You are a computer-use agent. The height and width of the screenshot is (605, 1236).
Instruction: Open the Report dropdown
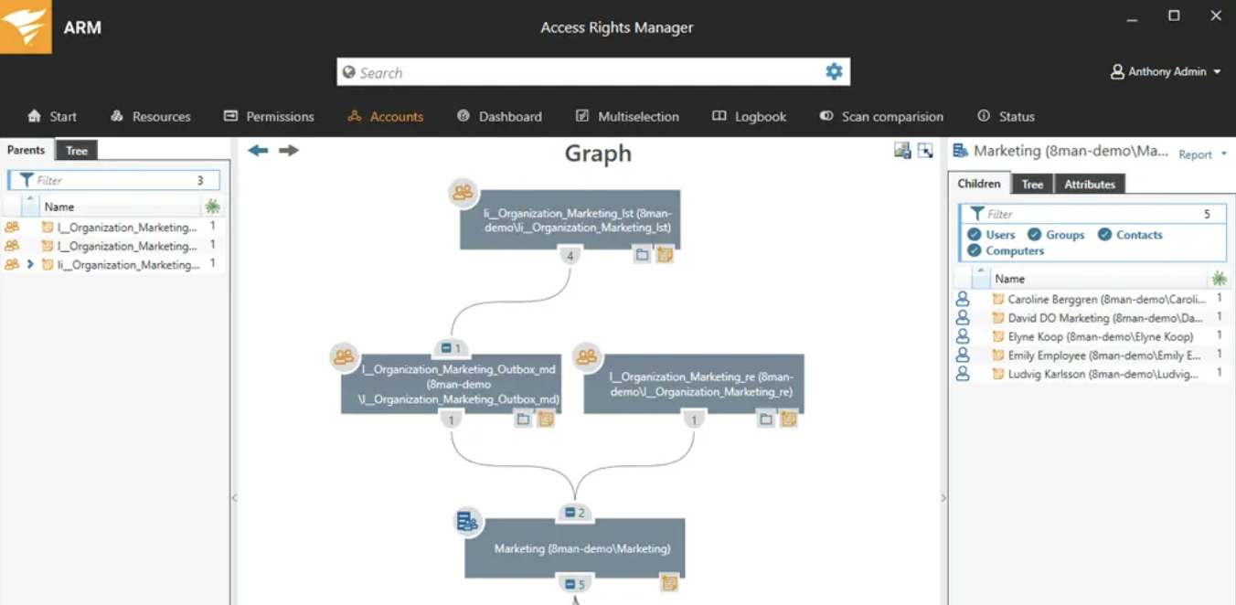pos(1202,154)
